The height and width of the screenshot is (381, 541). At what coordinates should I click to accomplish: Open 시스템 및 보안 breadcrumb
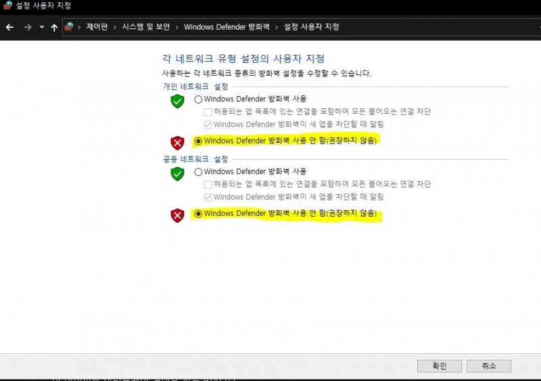(146, 27)
